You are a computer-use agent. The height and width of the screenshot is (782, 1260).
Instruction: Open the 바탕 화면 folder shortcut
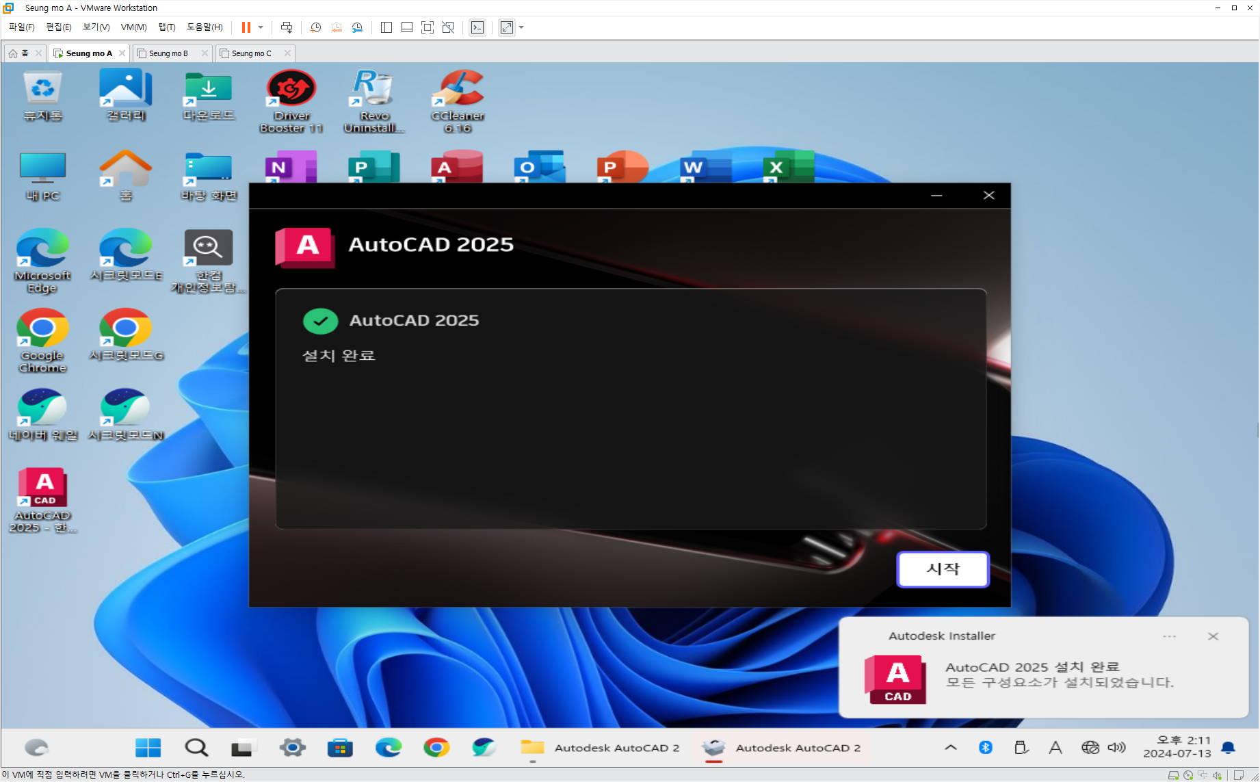[x=209, y=177]
